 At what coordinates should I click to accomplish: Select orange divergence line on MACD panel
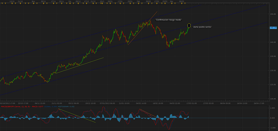pos(148,113)
